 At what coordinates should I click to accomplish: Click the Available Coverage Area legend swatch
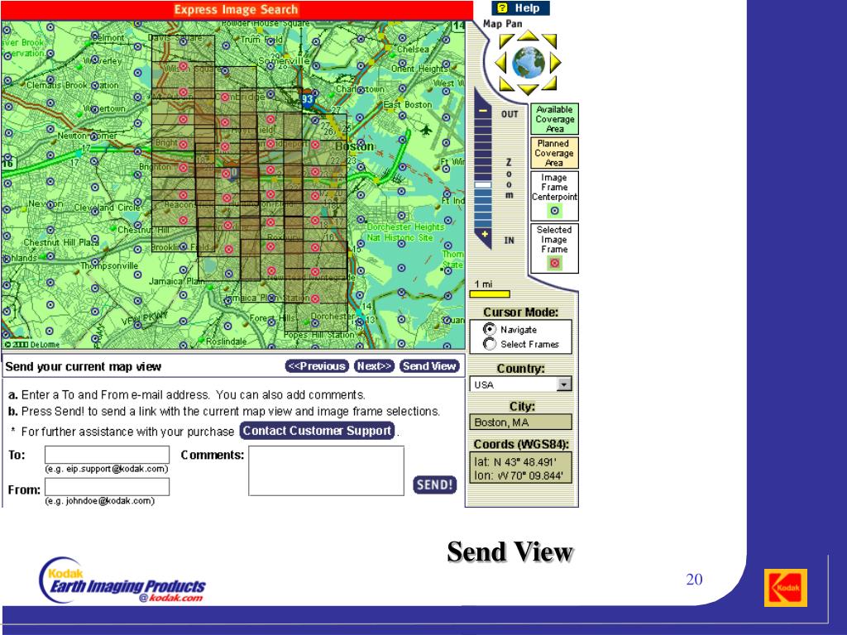click(x=555, y=119)
